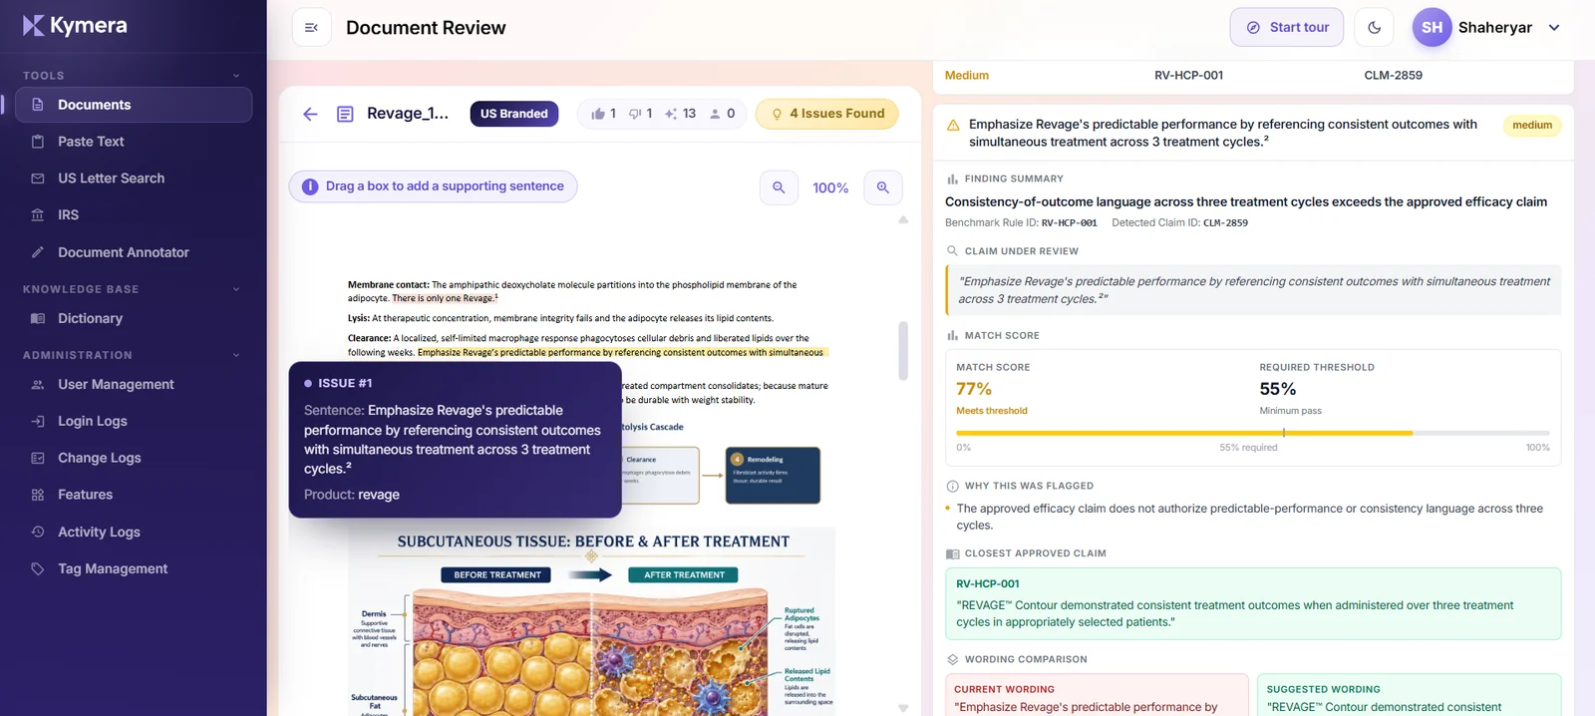Image resolution: width=1595 pixels, height=716 pixels.
Task: Click the info icon in the drag-box hint
Action: pyautogui.click(x=310, y=186)
